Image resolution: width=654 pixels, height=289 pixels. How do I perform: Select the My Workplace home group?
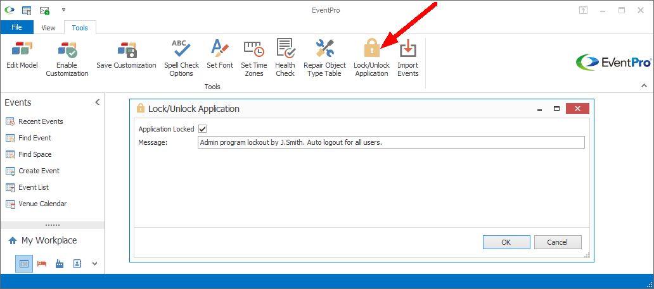point(42,241)
